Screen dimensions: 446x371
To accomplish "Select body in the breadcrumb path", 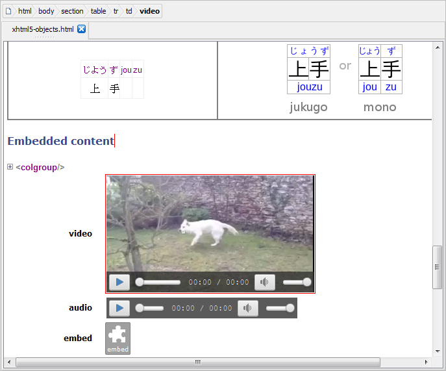I will [x=46, y=11].
